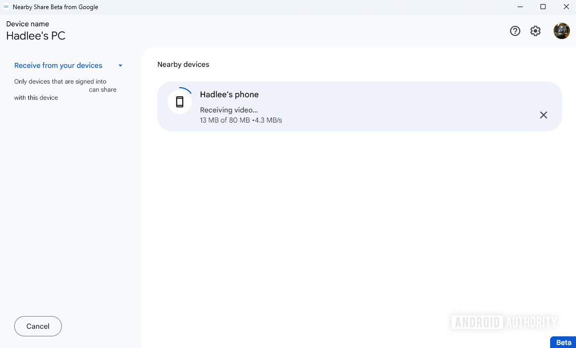Open Nearby Share settings via gear icon
576x348 pixels.
[x=535, y=31]
